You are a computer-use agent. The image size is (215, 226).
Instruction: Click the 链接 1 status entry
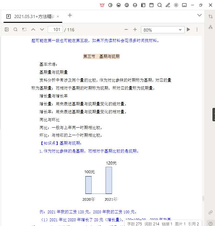(x=167, y=224)
